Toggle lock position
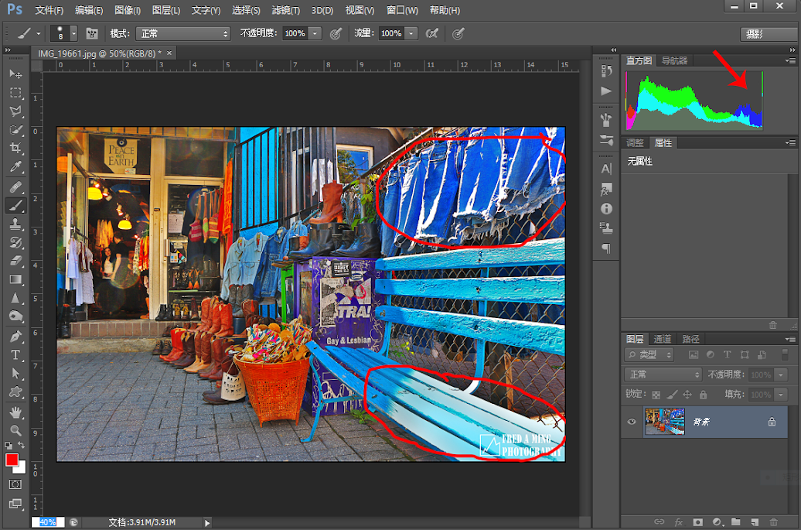This screenshot has width=801, height=530. (x=687, y=395)
